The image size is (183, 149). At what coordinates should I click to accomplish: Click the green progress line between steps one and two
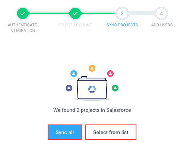tap(49, 13)
